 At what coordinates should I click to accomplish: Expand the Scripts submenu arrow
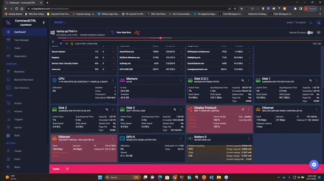42,103
